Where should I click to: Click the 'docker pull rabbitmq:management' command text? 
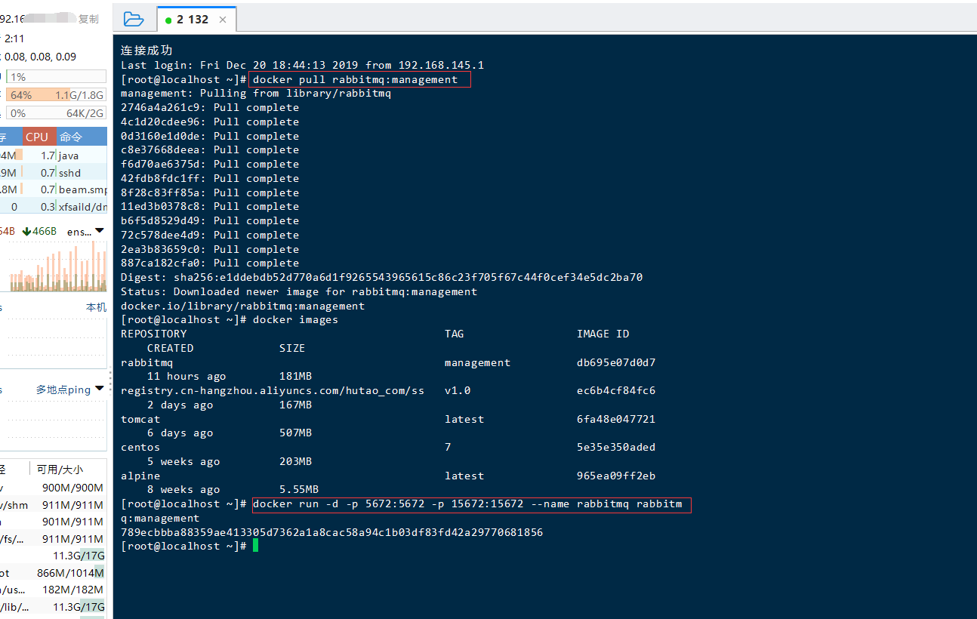tap(356, 79)
